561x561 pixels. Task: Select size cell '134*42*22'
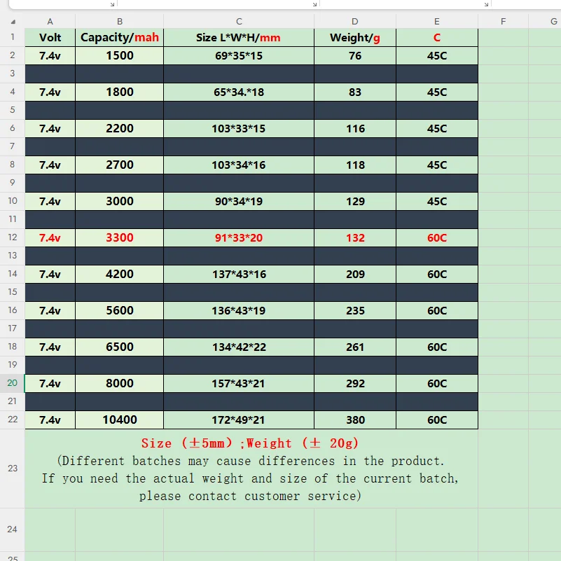point(239,347)
